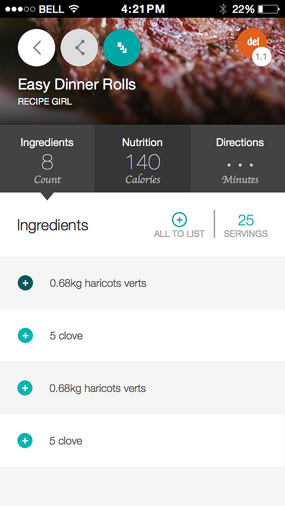Tap the teal collections squares icon
The image size is (285, 506).
[122, 48]
